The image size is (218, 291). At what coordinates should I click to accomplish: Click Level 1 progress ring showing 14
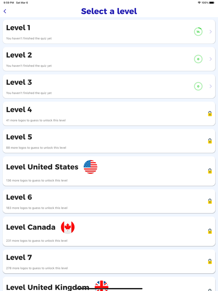pyautogui.click(x=198, y=32)
